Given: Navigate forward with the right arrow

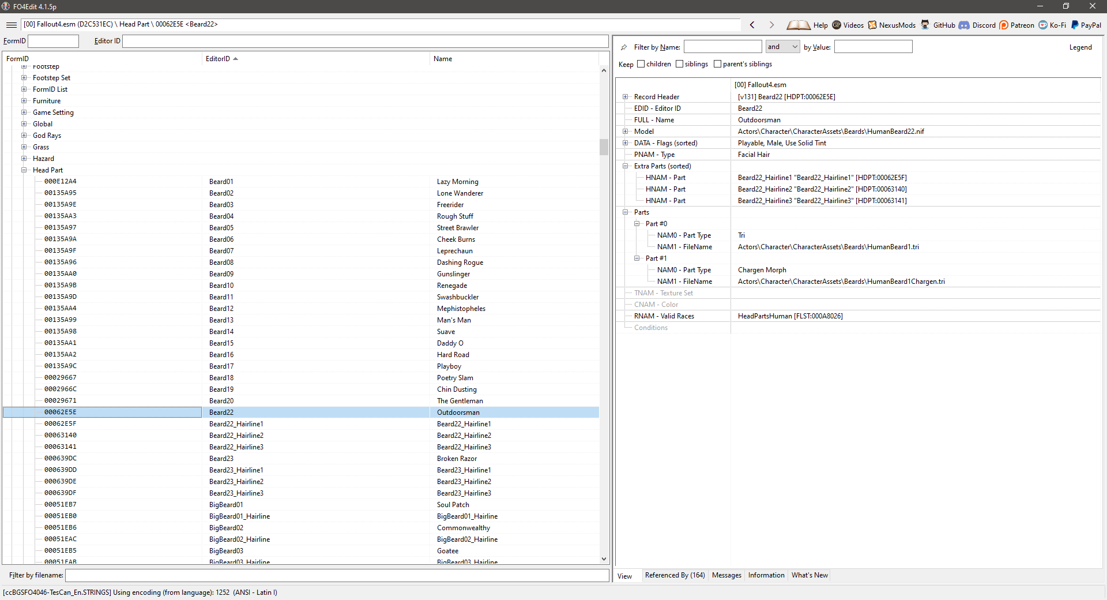Looking at the screenshot, I should (x=771, y=25).
